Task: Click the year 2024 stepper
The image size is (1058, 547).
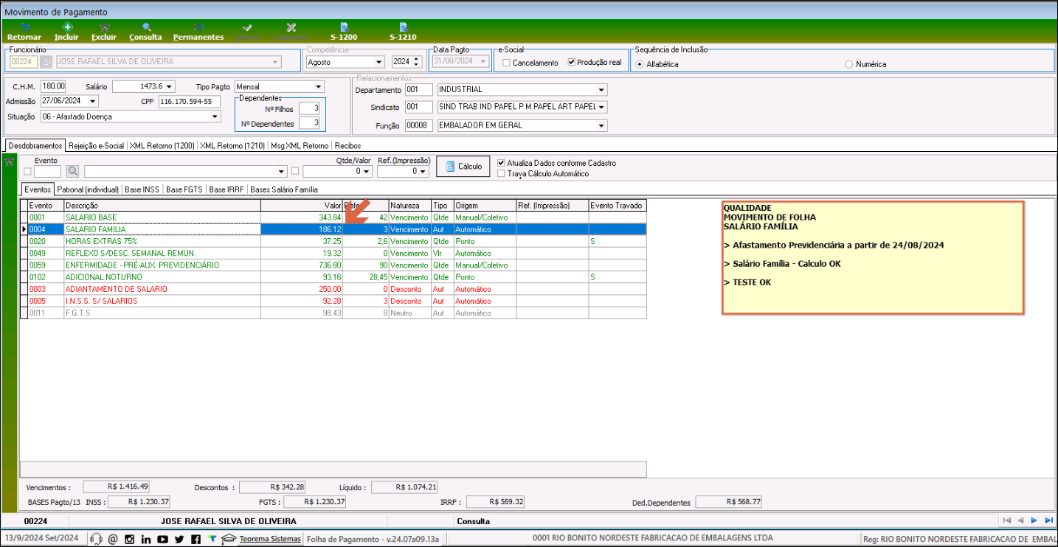Action: (x=417, y=62)
